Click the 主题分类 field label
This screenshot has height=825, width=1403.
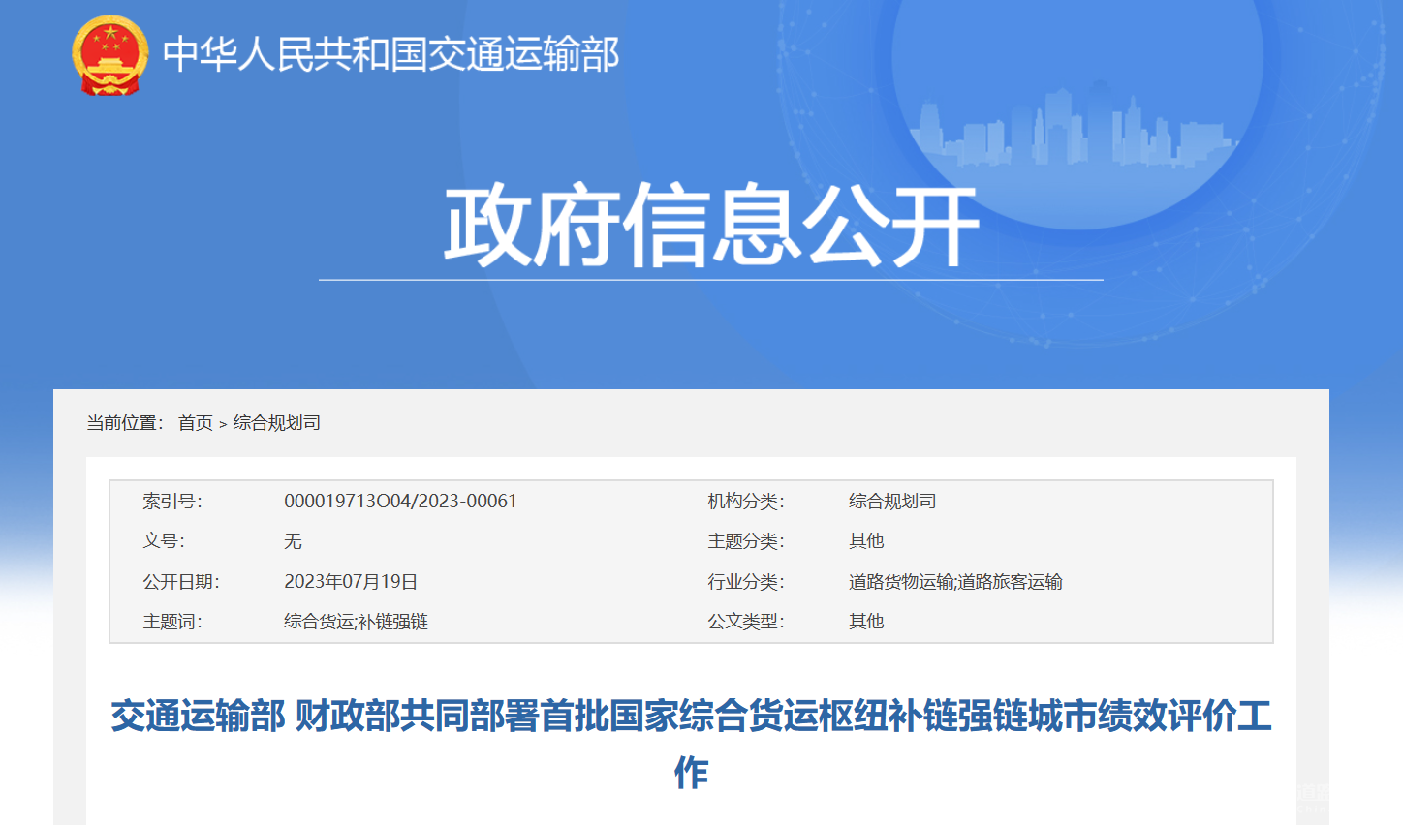[x=746, y=541]
